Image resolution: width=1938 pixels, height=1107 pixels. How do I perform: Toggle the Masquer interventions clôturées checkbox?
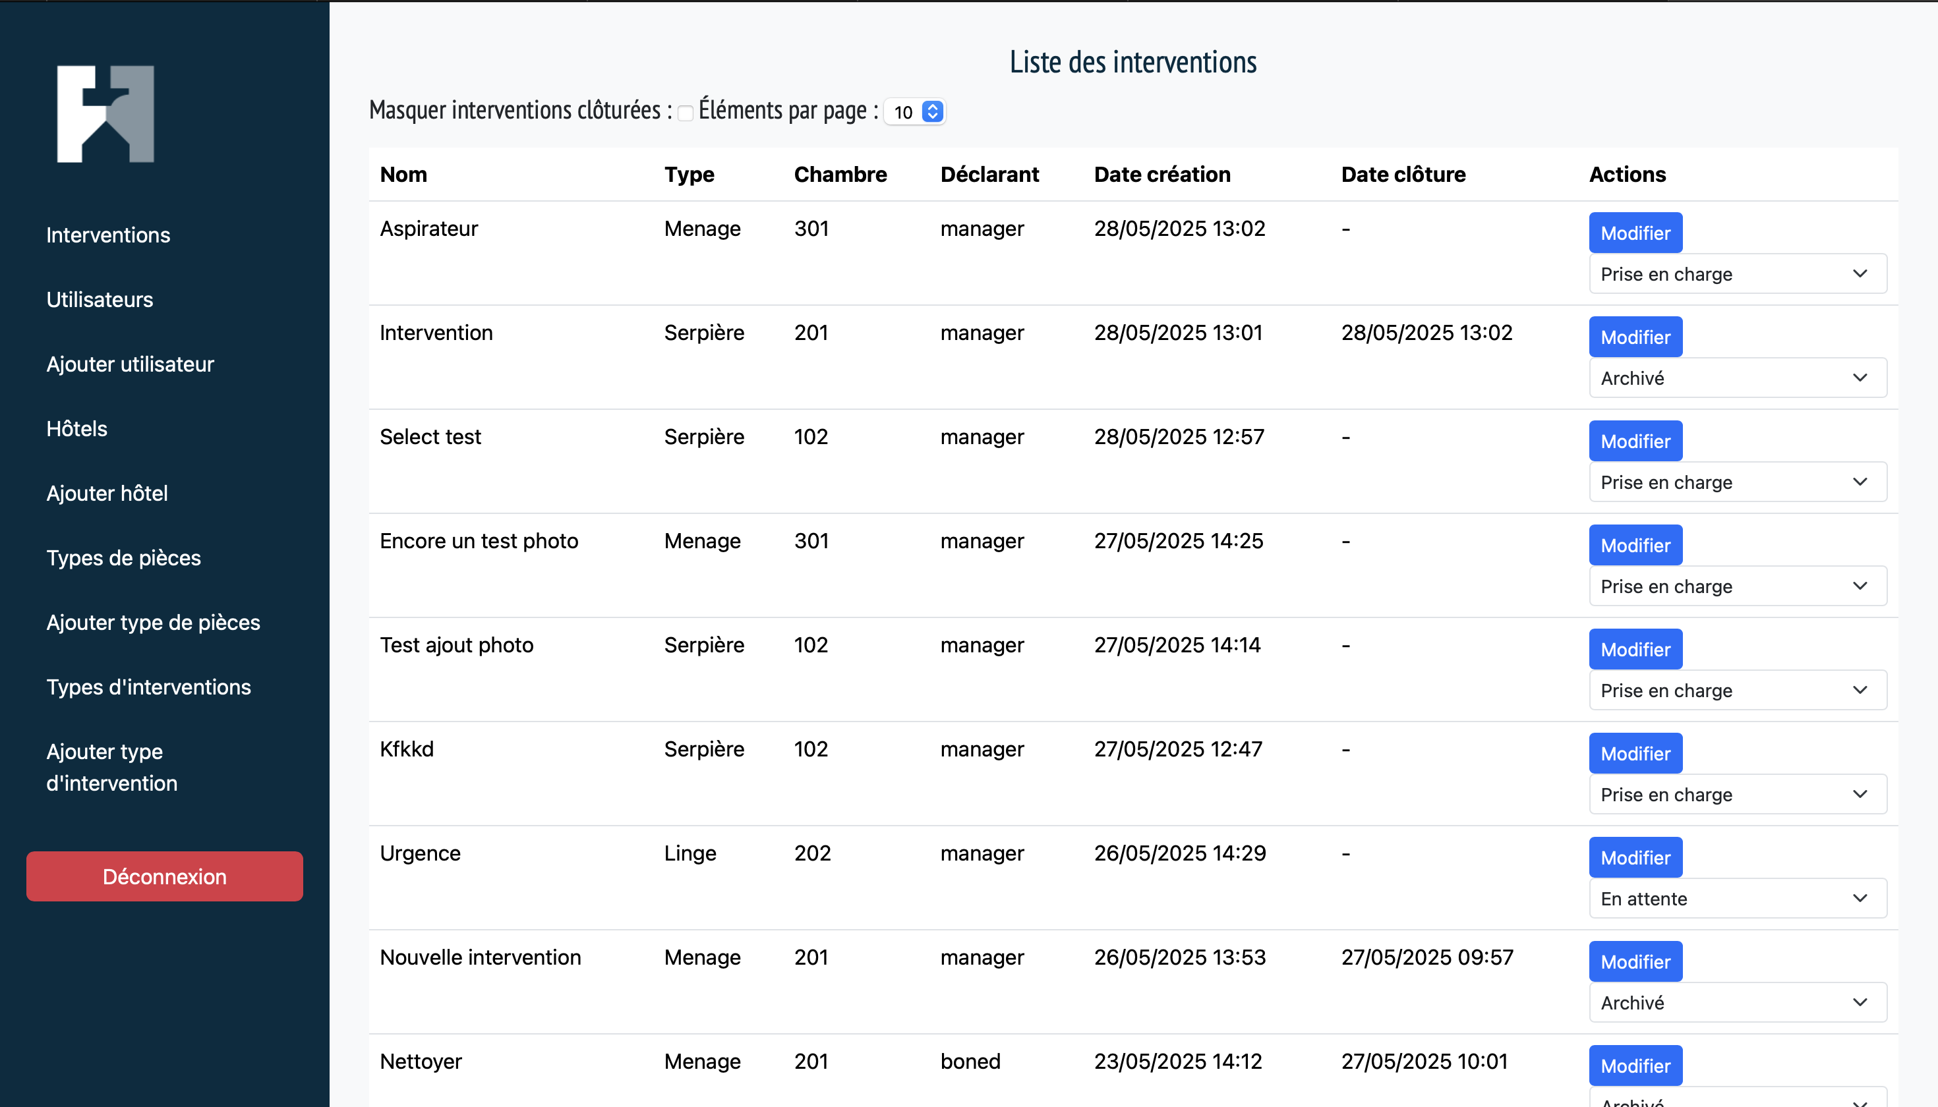point(686,113)
